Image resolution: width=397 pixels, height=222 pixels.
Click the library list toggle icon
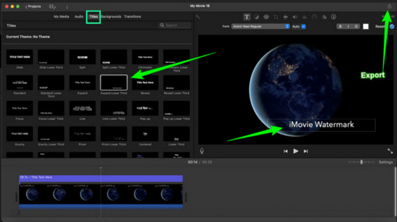(x=52, y=7)
